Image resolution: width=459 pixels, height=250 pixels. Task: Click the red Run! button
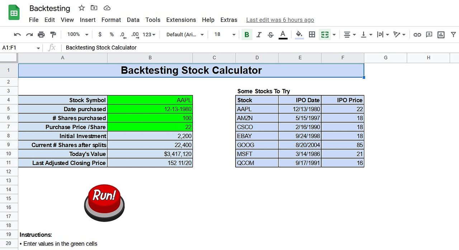coord(104,203)
